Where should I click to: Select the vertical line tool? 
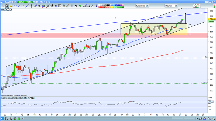point(32,6)
